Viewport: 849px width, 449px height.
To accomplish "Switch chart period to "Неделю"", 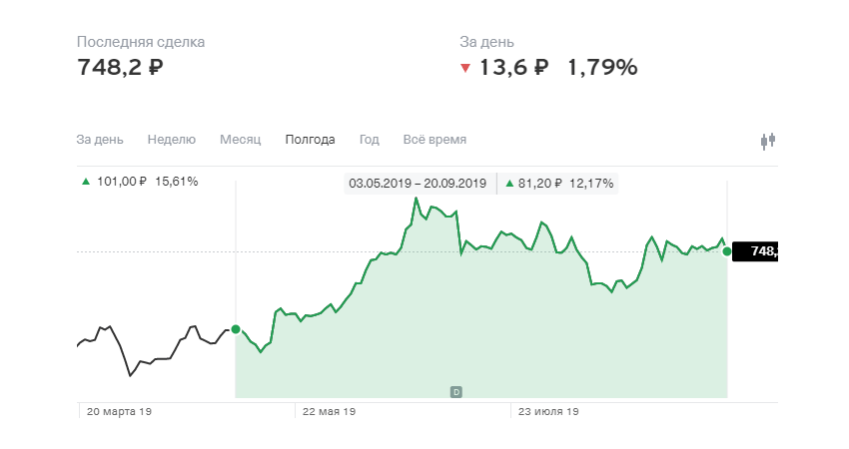I will tap(171, 140).
